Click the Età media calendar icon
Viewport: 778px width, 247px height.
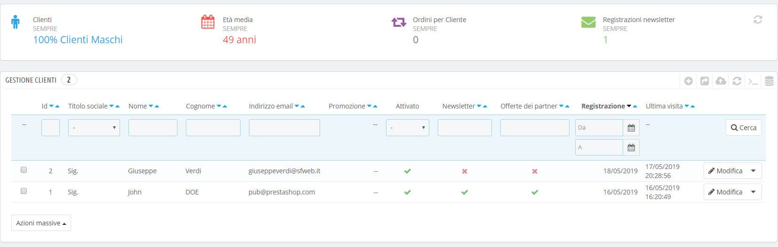[208, 22]
